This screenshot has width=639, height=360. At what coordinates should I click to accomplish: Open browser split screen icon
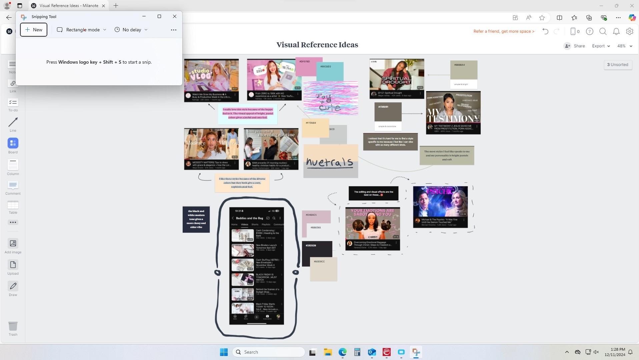[559, 18]
